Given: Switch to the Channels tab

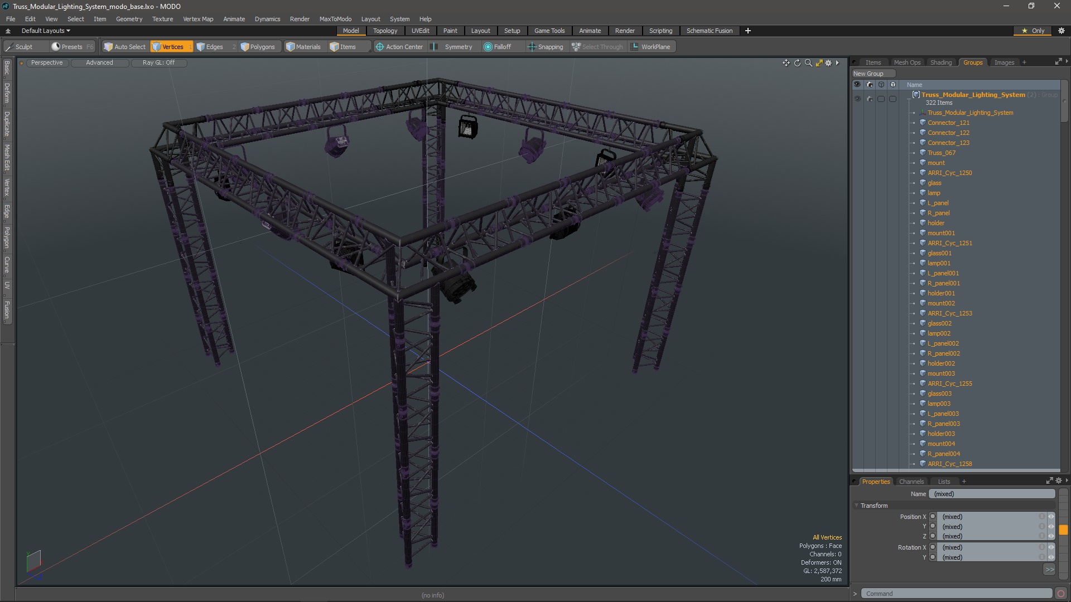Looking at the screenshot, I should pos(911,482).
